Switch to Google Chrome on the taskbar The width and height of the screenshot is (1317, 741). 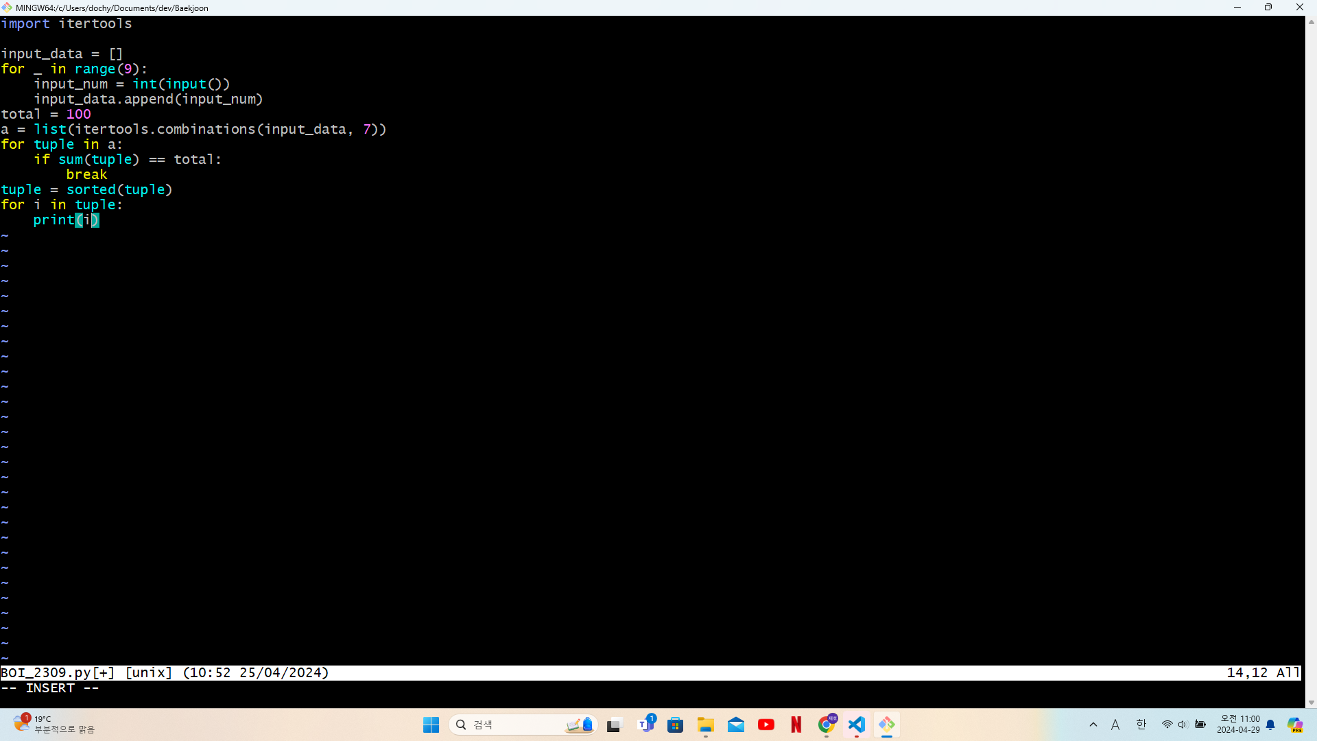point(827,725)
